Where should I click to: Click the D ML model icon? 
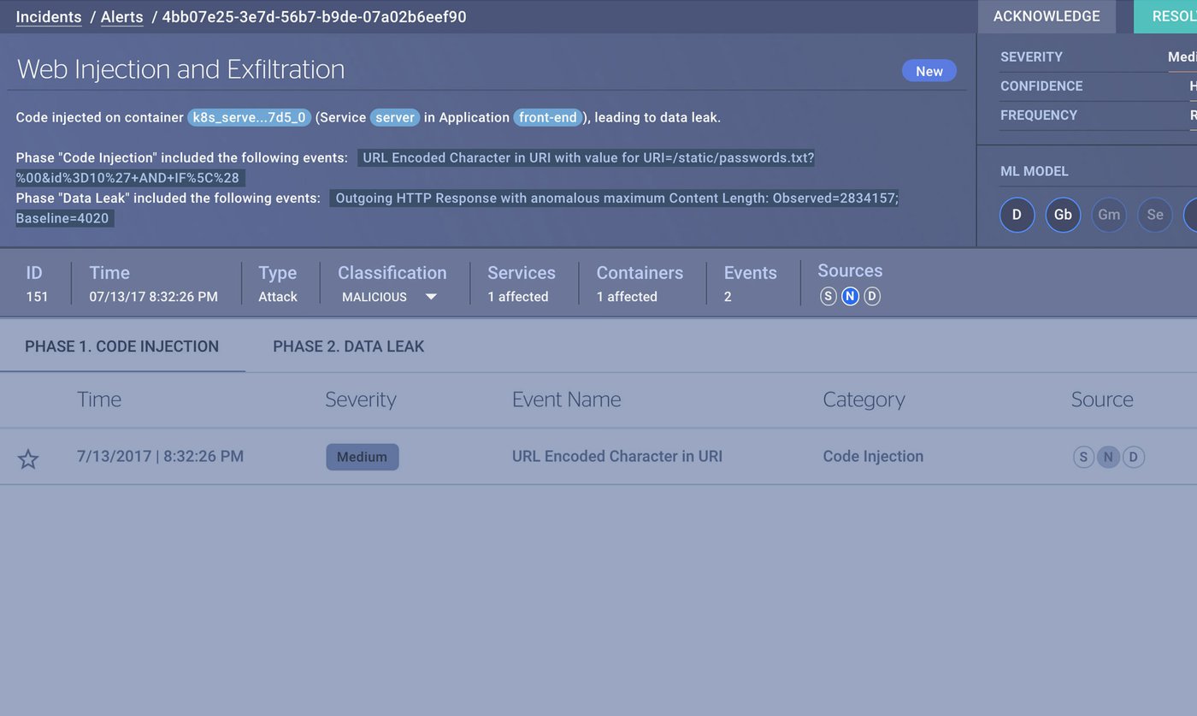point(1017,215)
